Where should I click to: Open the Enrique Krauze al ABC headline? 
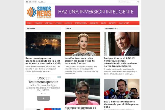(120, 62)
